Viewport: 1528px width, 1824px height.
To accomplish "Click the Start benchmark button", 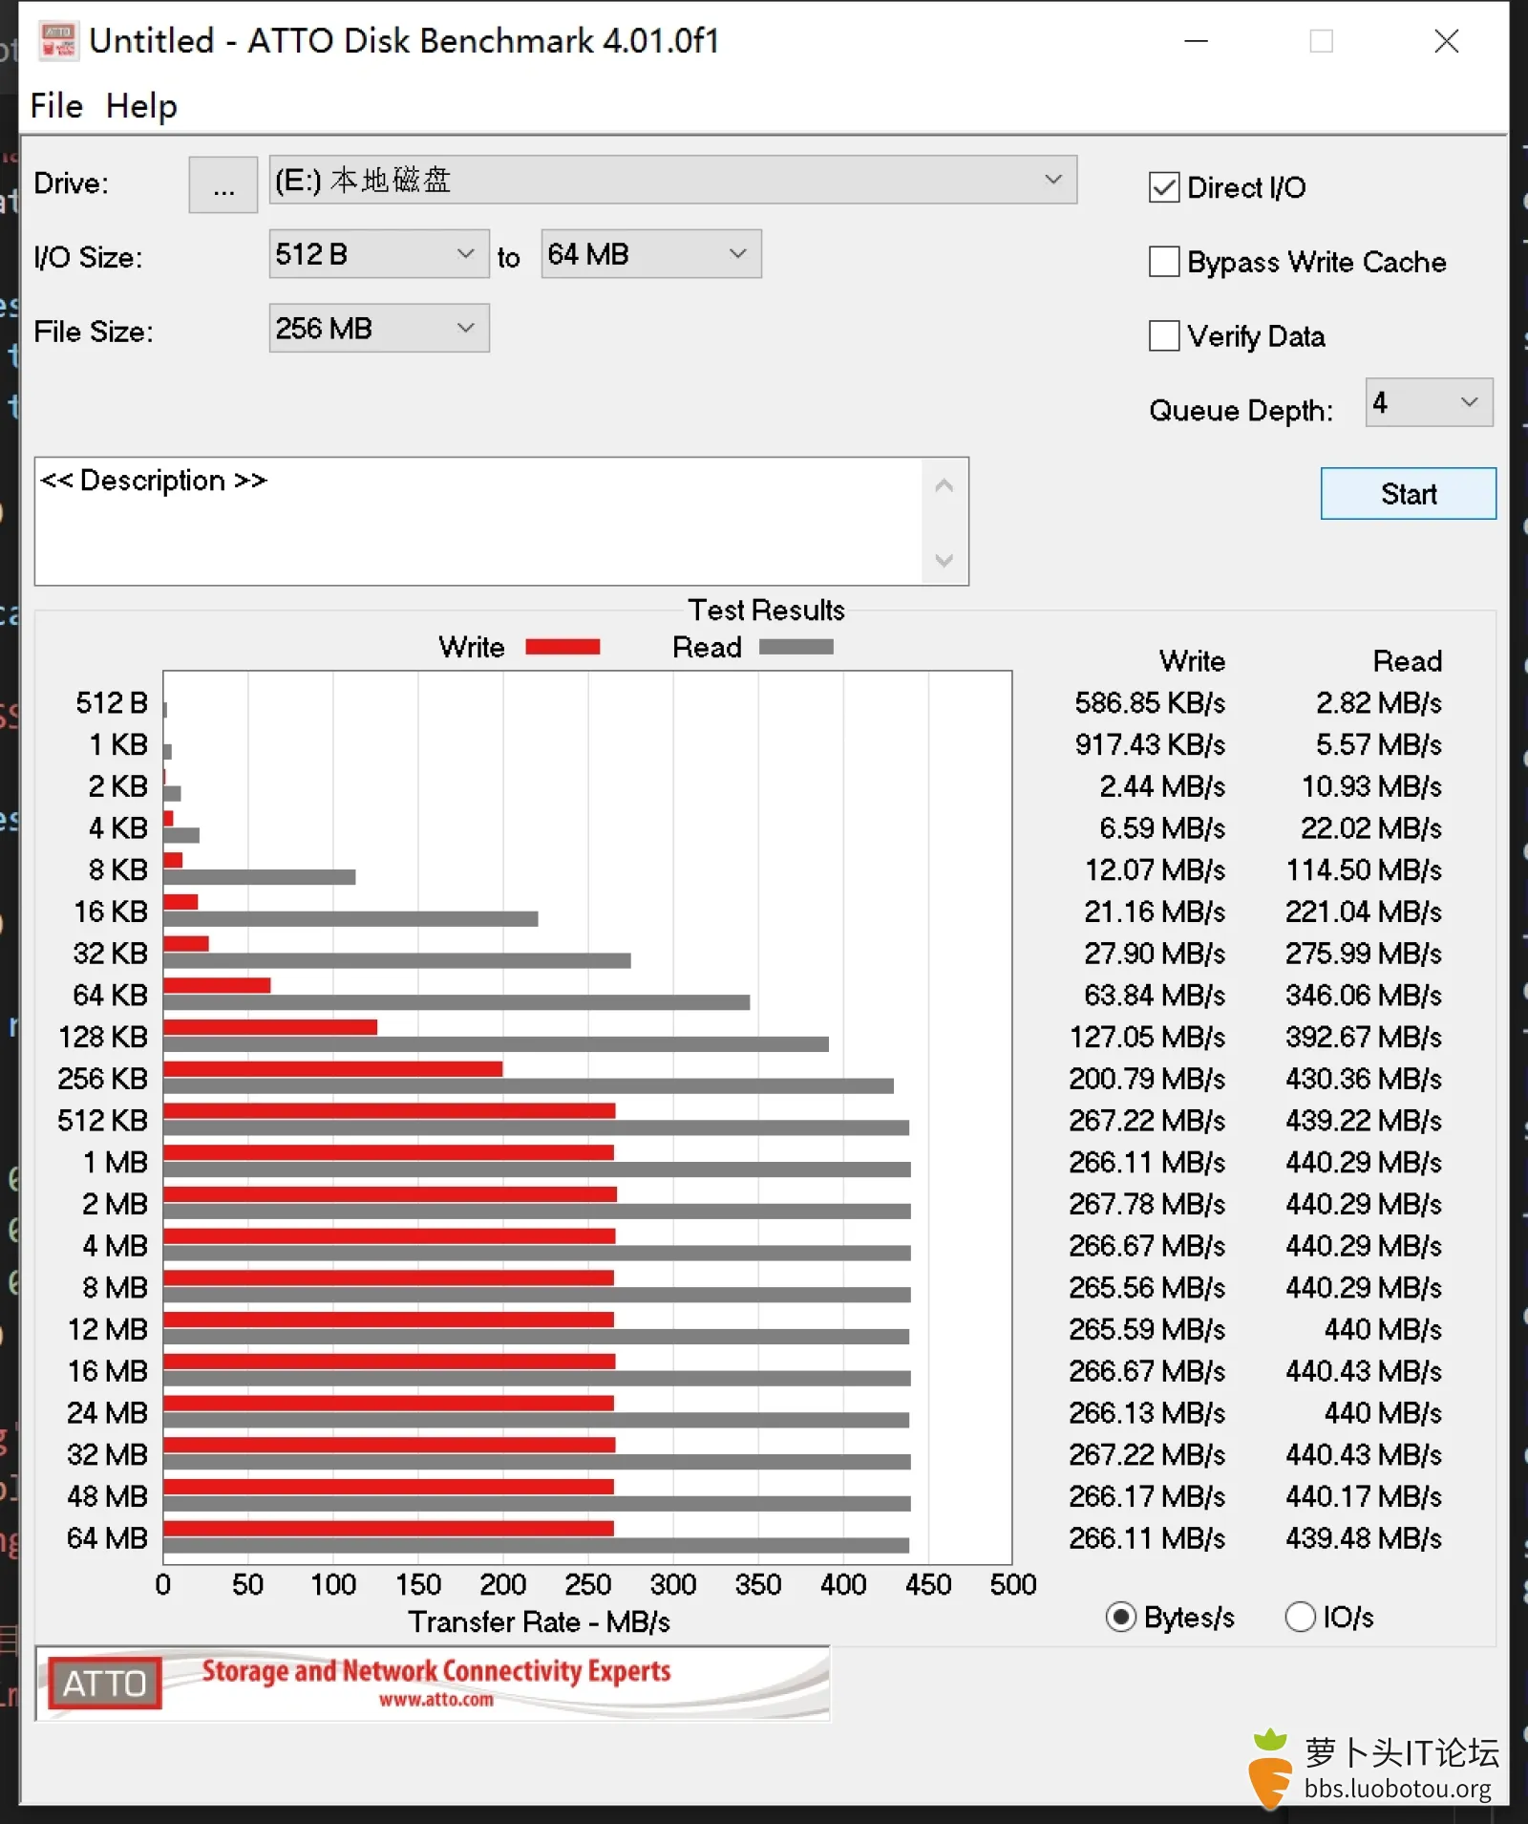I will (1408, 494).
